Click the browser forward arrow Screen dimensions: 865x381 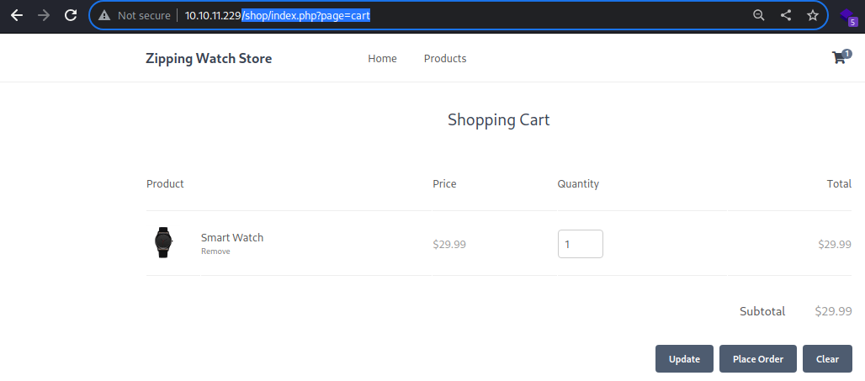(x=44, y=15)
